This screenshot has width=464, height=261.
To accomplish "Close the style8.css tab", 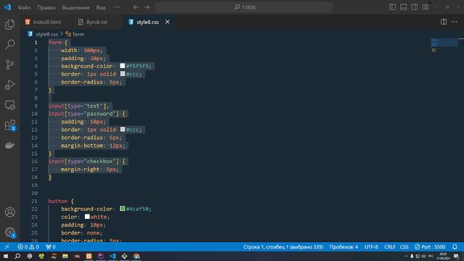I will [167, 22].
